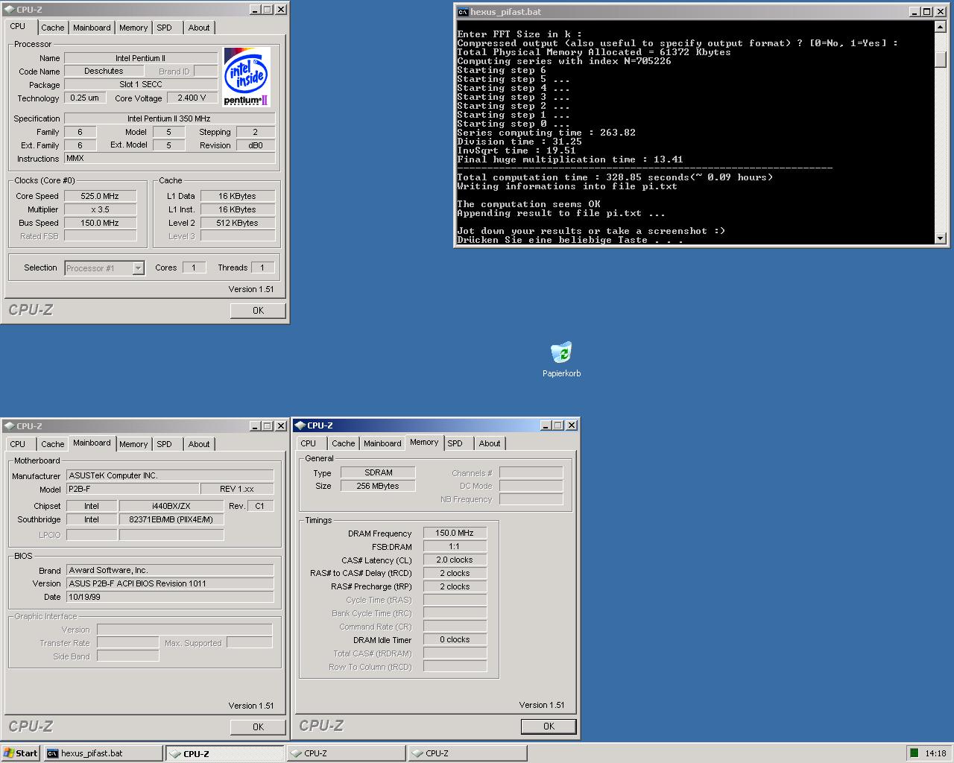Viewport: 954px width, 763px height.
Task: Click the Multiplier value x 3.5
Action: coord(100,210)
